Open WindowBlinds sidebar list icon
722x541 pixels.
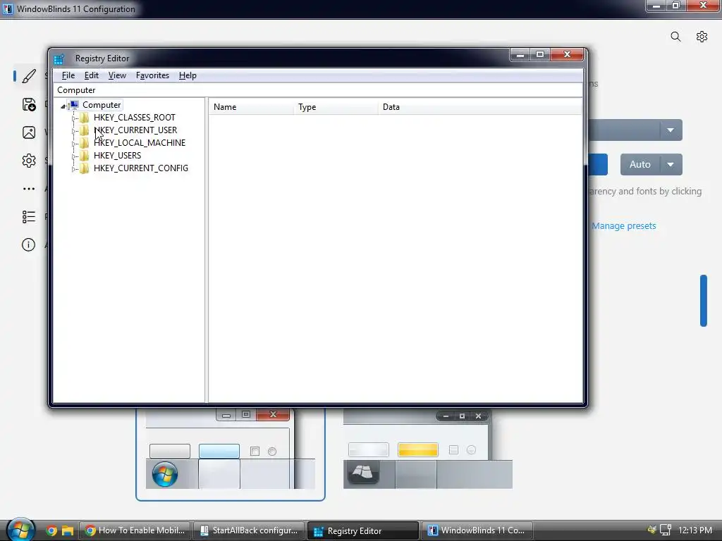point(28,217)
